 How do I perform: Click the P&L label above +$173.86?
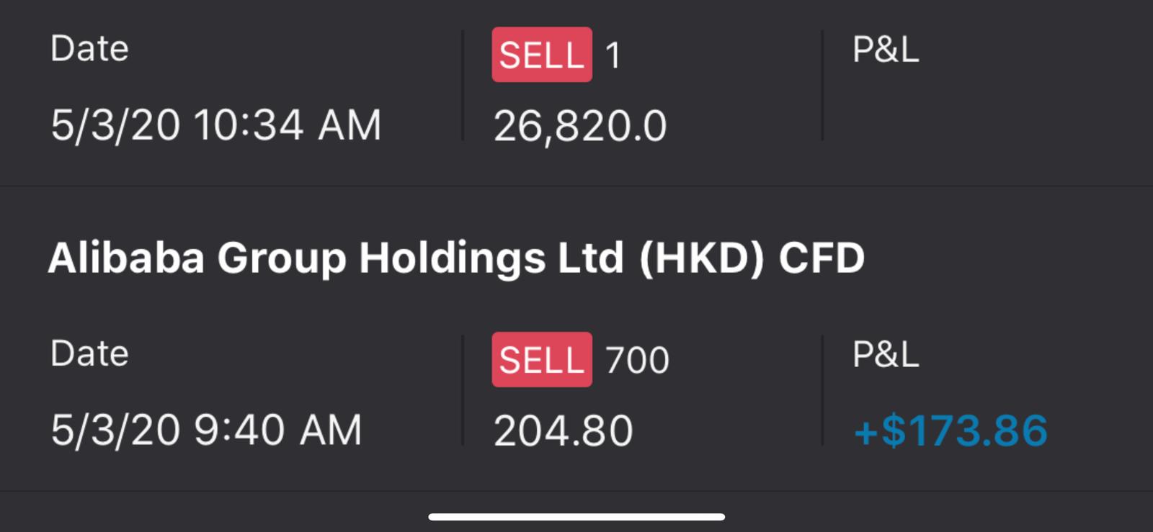[x=885, y=354]
